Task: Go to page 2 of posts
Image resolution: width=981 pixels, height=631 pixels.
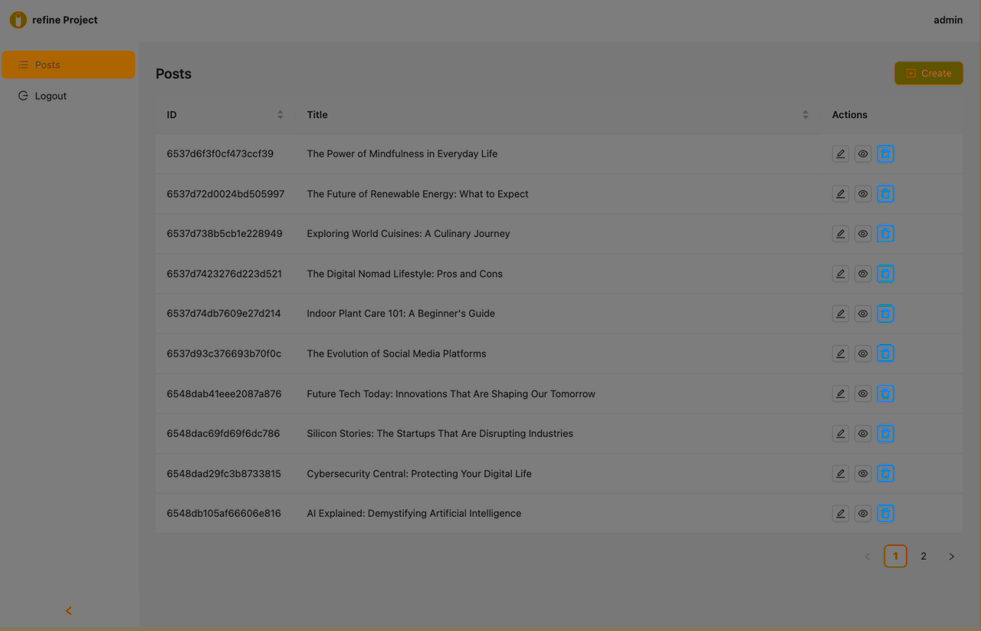Action: pyautogui.click(x=923, y=556)
